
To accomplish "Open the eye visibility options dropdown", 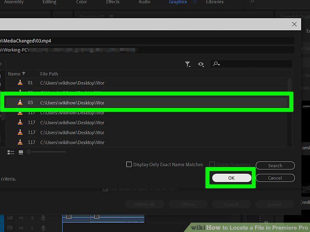I will click(x=201, y=64).
